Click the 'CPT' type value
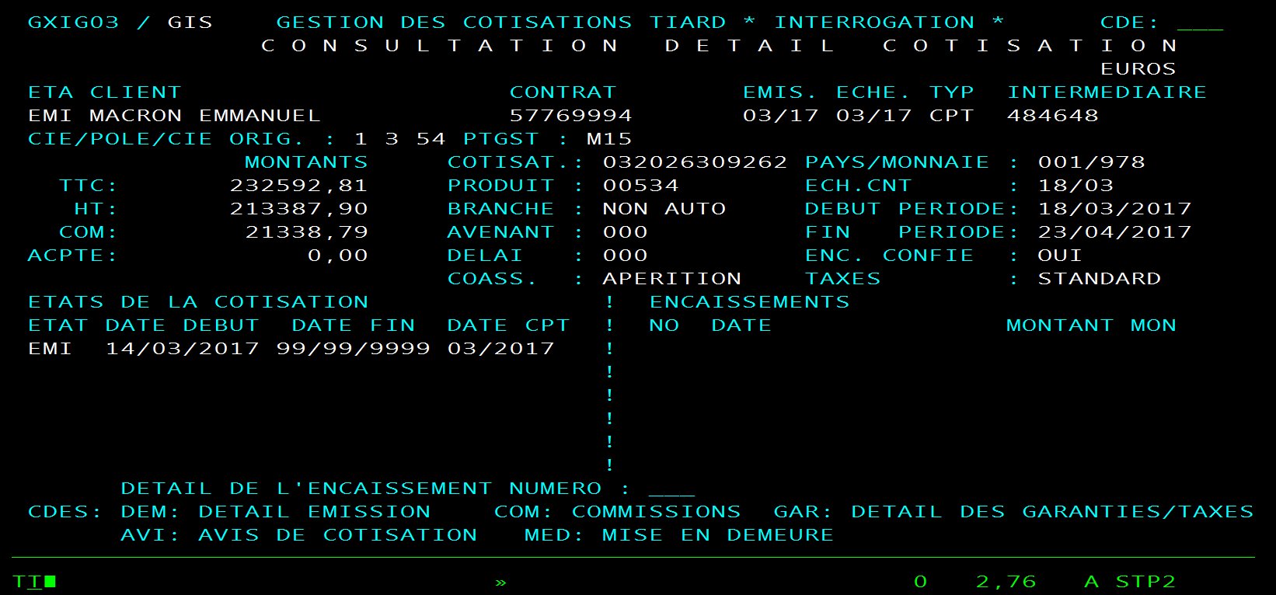Viewport: 1276px width, 595px height. pyautogui.click(x=951, y=116)
